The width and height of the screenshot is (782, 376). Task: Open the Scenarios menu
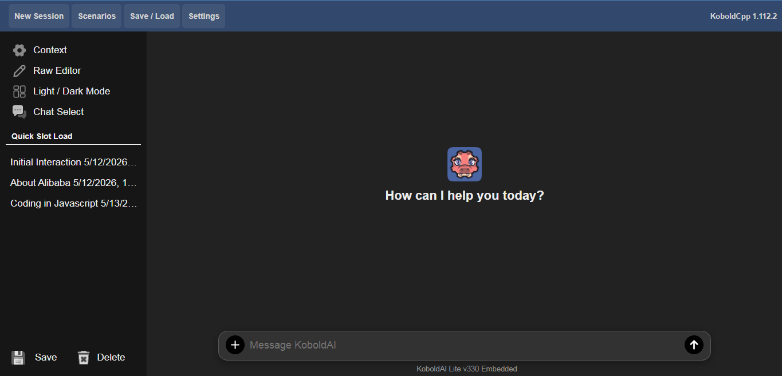pos(97,16)
